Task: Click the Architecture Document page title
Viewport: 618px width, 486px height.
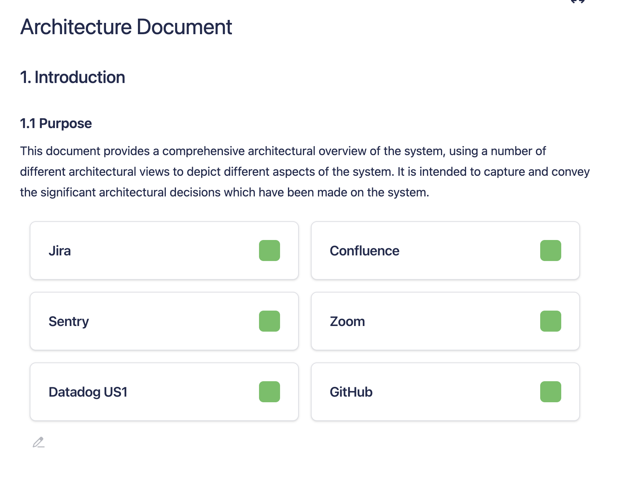Action: tap(126, 27)
